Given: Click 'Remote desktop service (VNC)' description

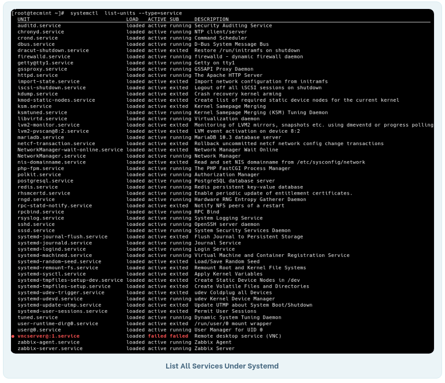Looking at the screenshot, I should [x=238, y=336].
